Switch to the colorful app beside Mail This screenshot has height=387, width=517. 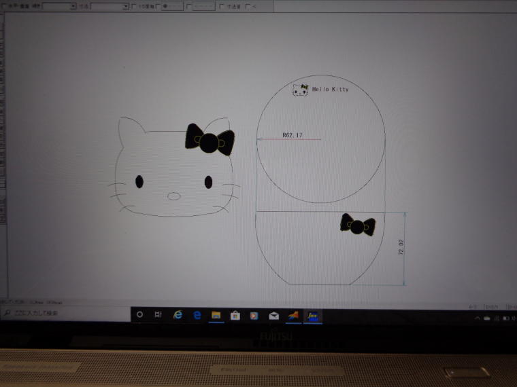[293, 316]
